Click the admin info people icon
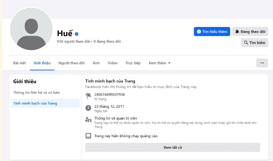 coord(88,120)
